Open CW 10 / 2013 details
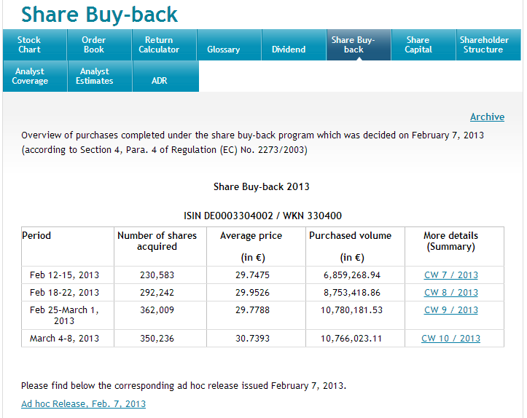 (451, 339)
